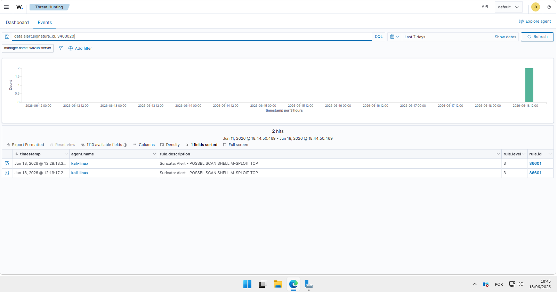Click the Wazuh logo home icon
The height and width of the screenshot is (292, 557).
pos(19,7)
